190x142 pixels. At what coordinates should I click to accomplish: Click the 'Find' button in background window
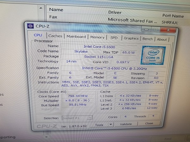(x=168, y=139)
